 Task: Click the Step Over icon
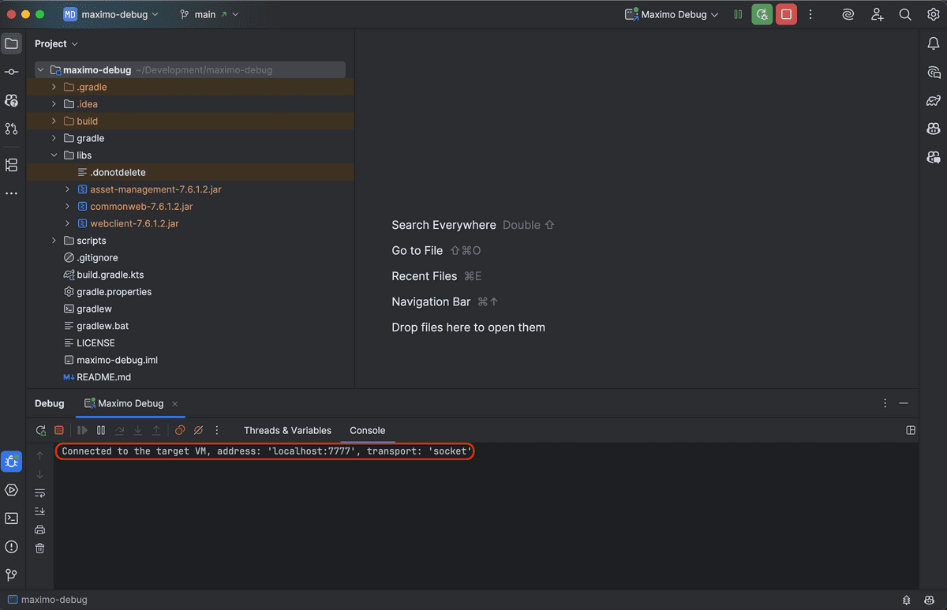point(120,430)
